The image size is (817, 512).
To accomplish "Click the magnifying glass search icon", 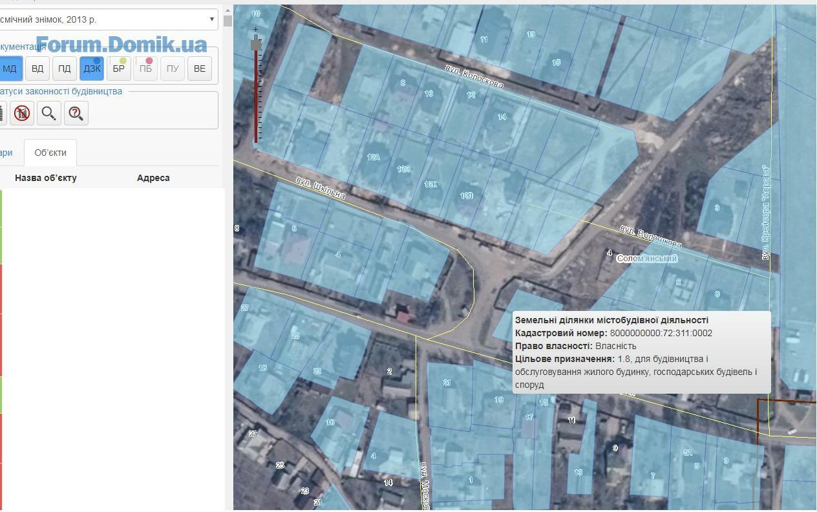I will tap(48, 113).
